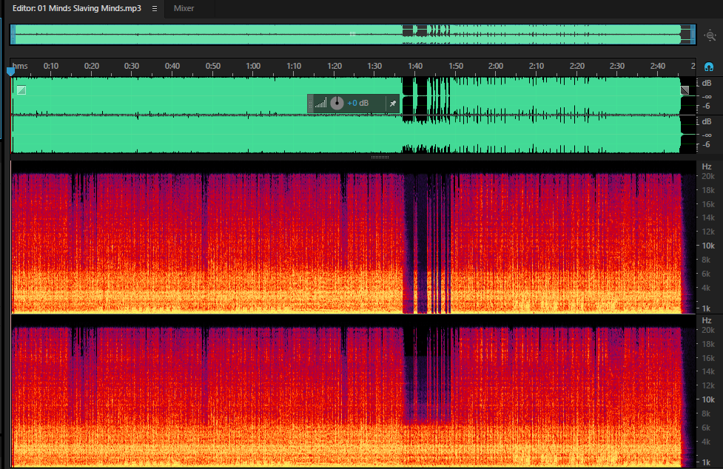Click 10k on upper frequency scale
Image resolution: width=723 pixels, height=469 pixels.
pyautogui.click(x=707, y=246)
